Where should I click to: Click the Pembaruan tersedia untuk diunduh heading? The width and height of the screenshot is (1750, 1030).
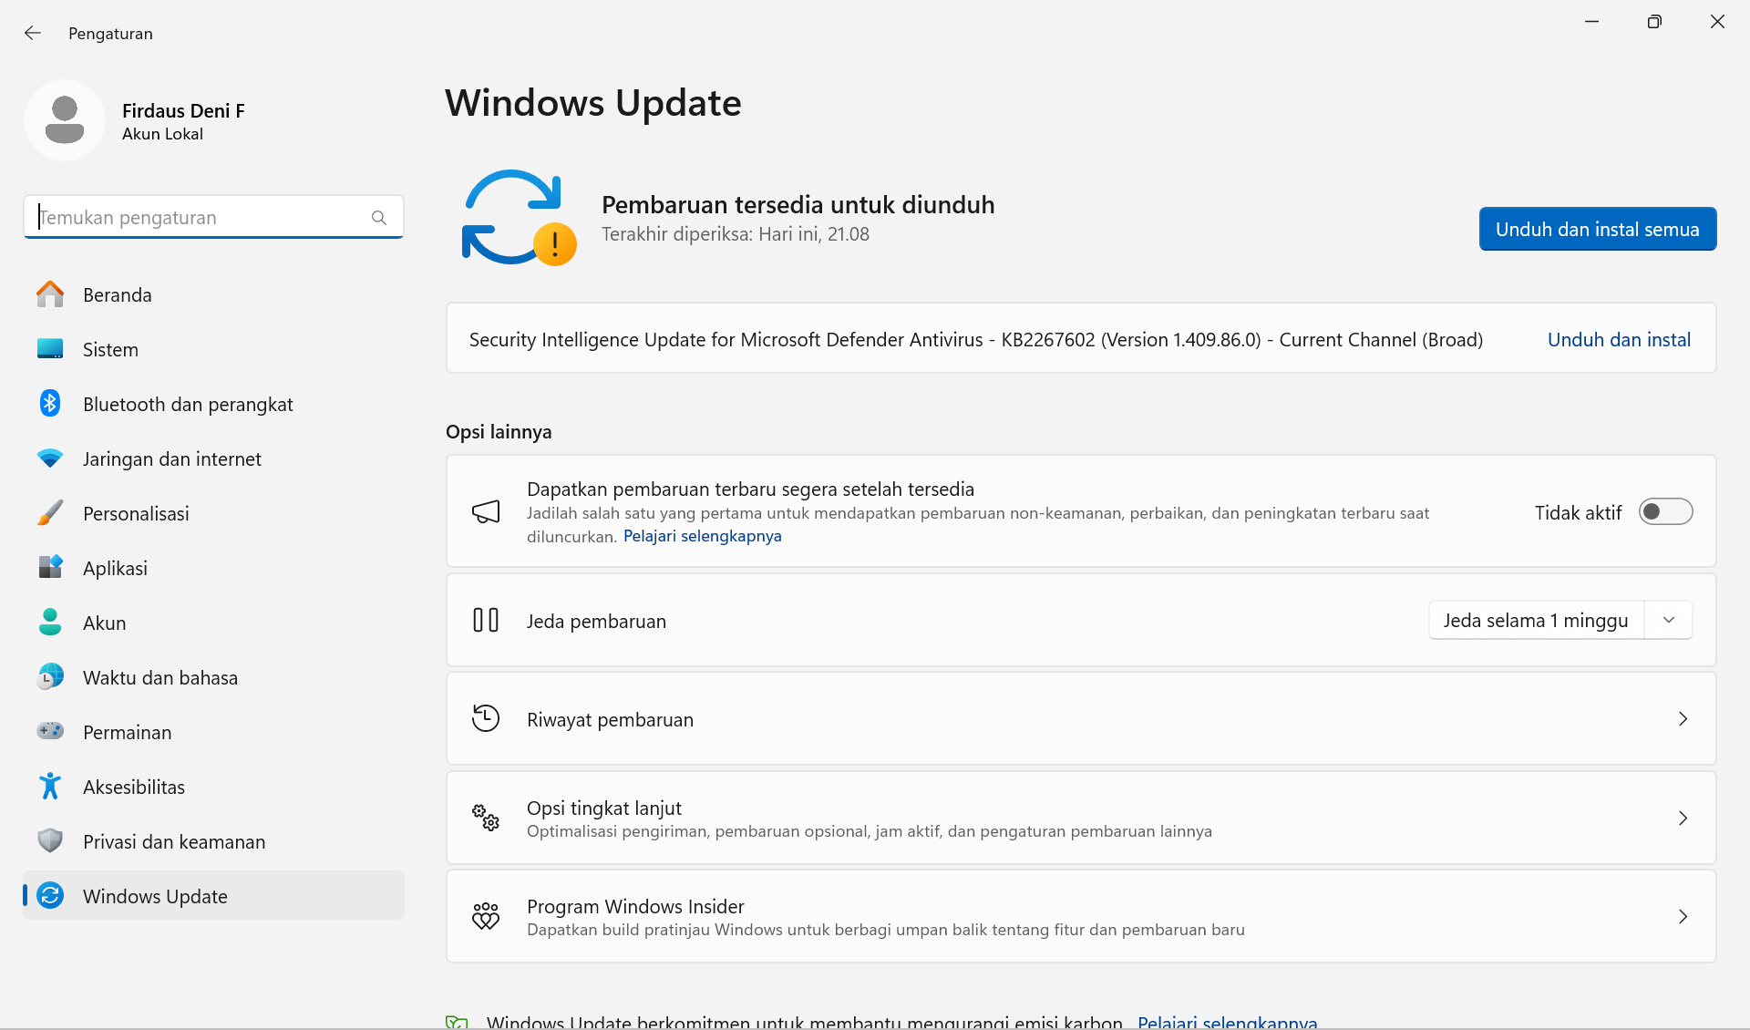pos(798,204)
